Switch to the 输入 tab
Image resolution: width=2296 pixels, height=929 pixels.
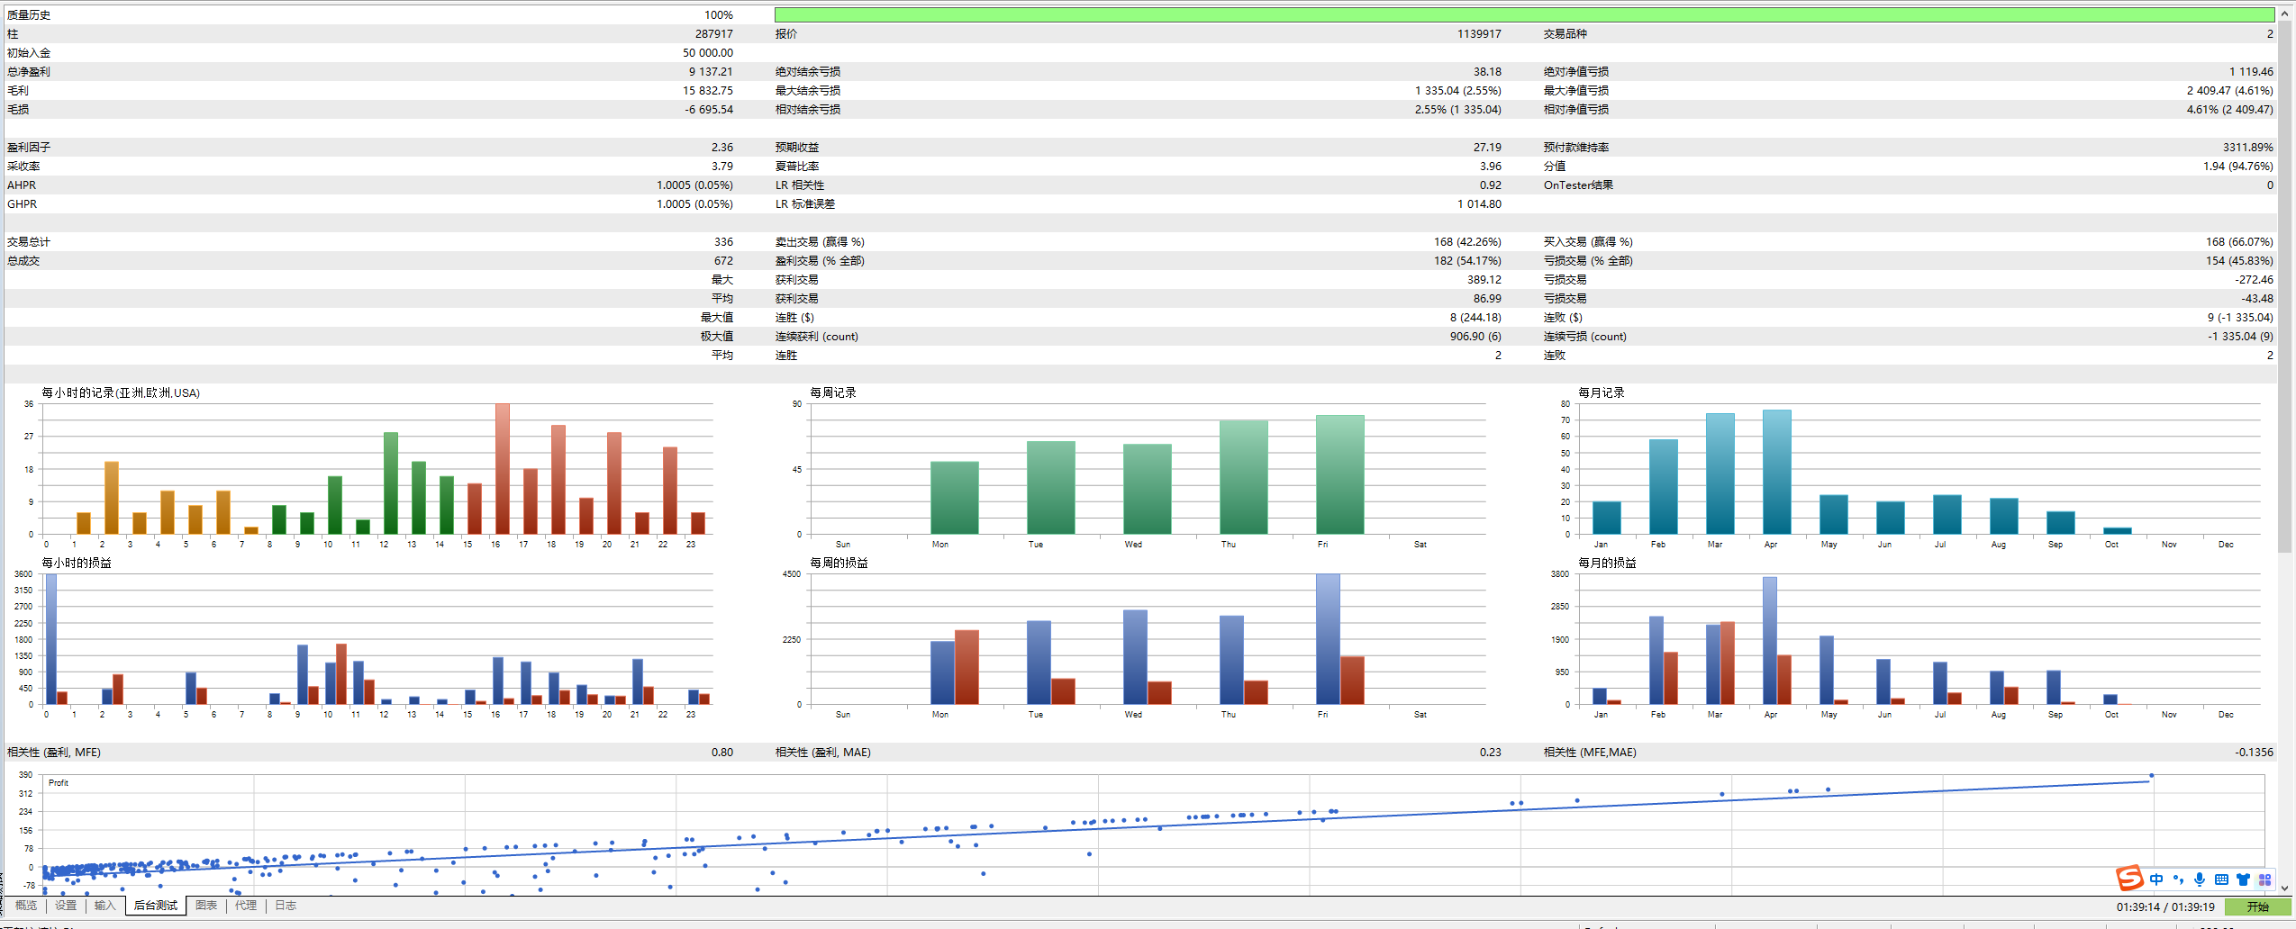click(x=105, y=906)
